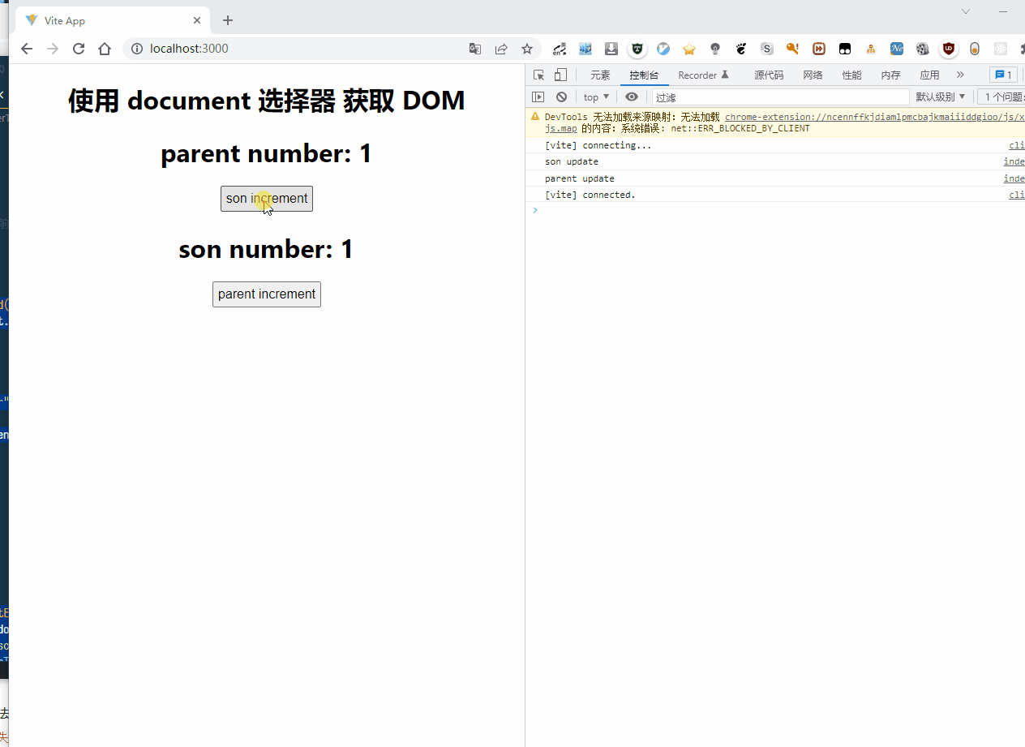Open the Chrome tab search dropdown
Viewport: 1025px width, 747px height.
tap(966, 11)
